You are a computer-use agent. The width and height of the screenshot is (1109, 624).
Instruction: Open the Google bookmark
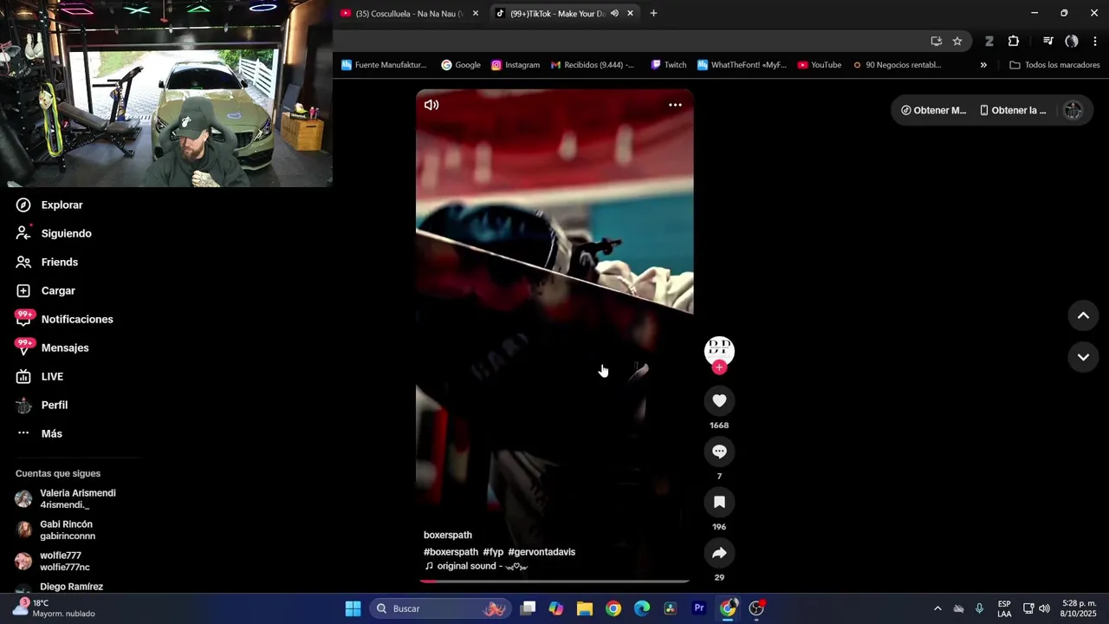pyautogui.click(x=461, y=65)
